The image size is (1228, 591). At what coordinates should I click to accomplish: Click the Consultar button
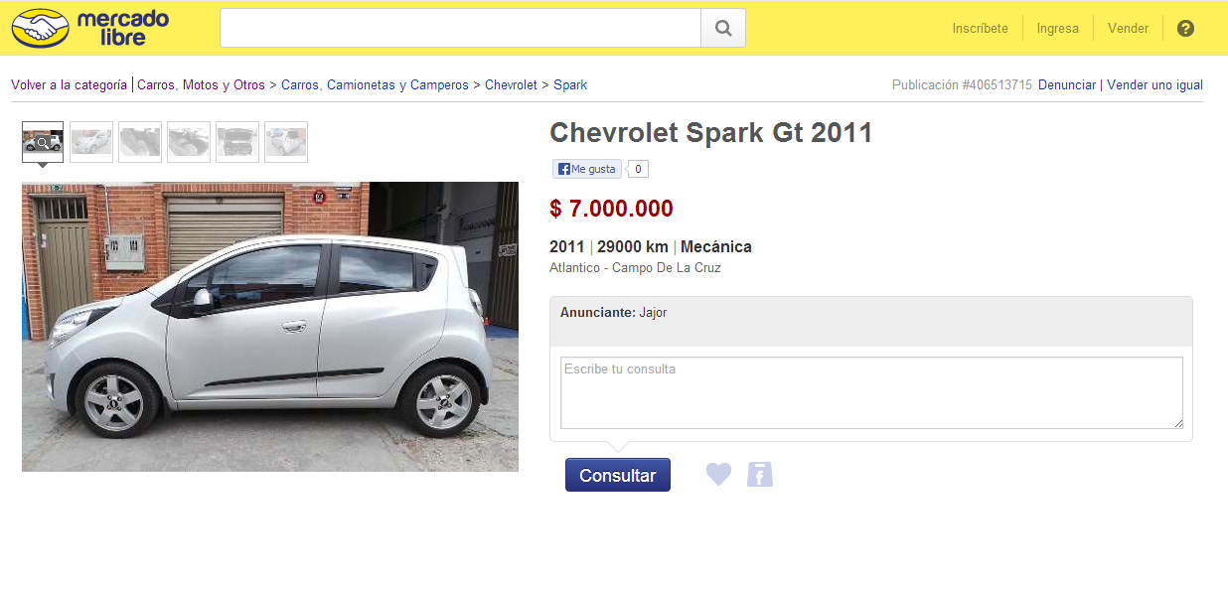tap(618, 475)
